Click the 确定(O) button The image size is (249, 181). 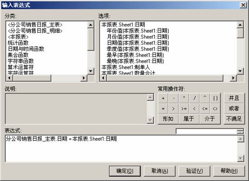pos(125,171)
